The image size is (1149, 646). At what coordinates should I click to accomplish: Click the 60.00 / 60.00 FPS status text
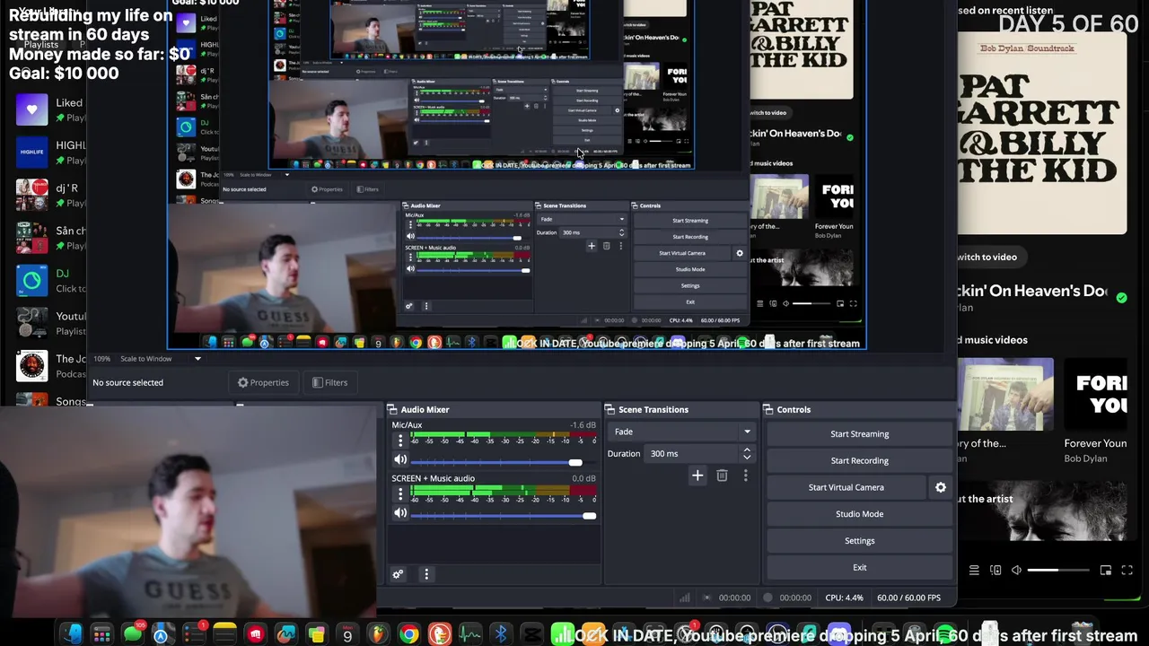(908, 598)
